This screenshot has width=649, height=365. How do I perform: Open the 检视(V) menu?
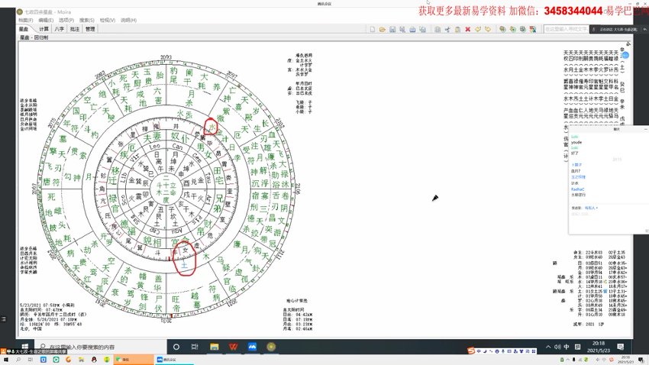click(x=107, y=20)
